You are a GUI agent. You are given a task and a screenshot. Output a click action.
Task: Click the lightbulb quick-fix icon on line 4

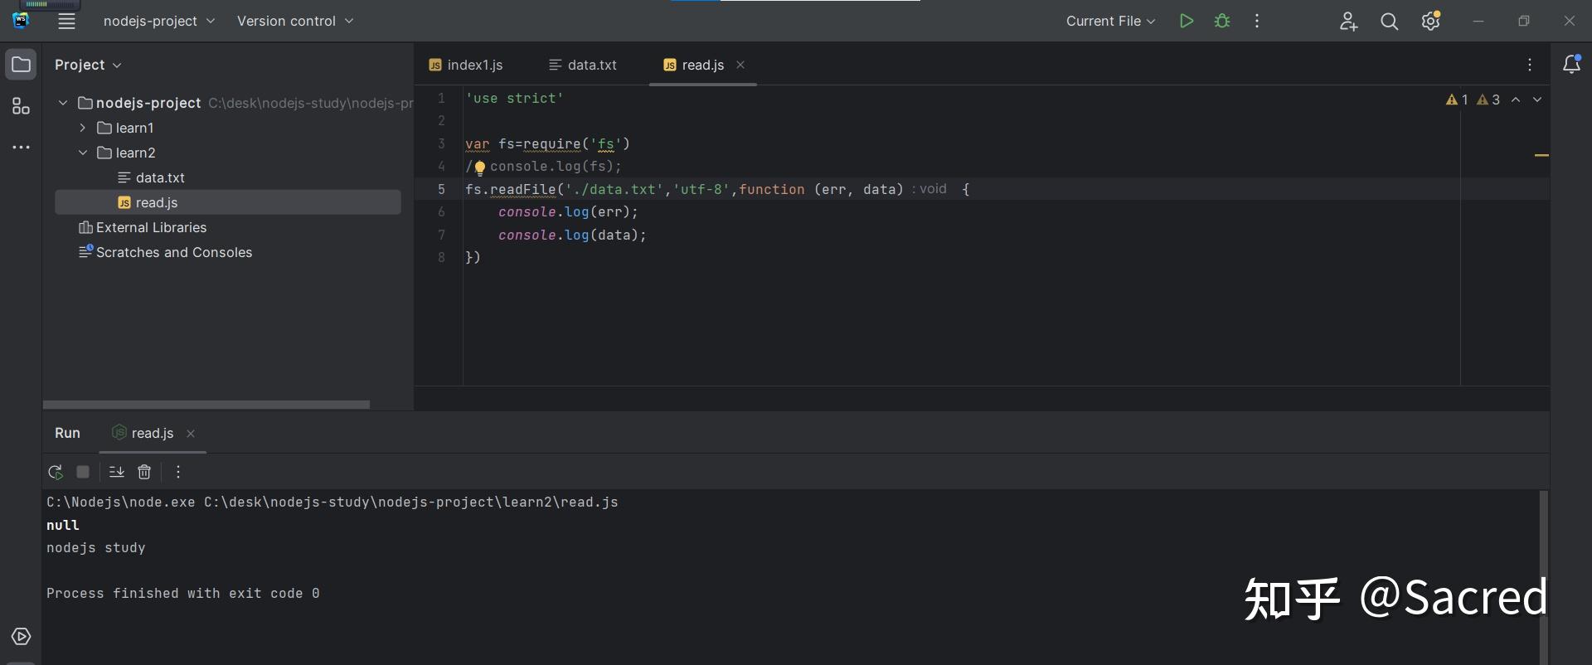click(479, 167)
